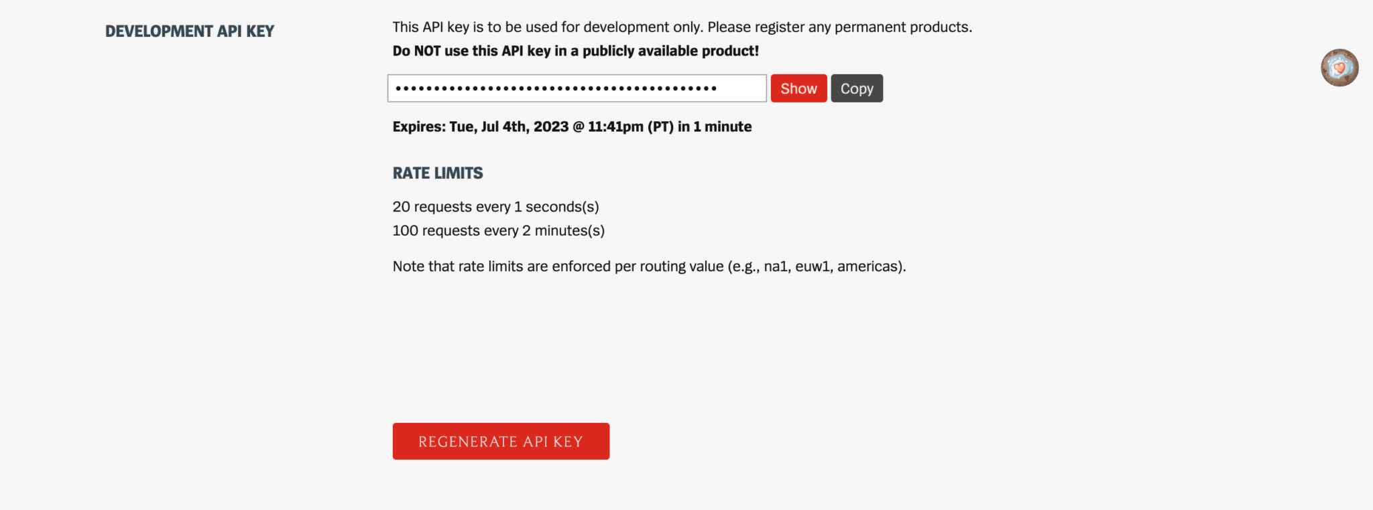The image size is (1373, 510).
Task: Click the "Jul 4th, 2023" expiry date
Action: (x=524, y=127)
